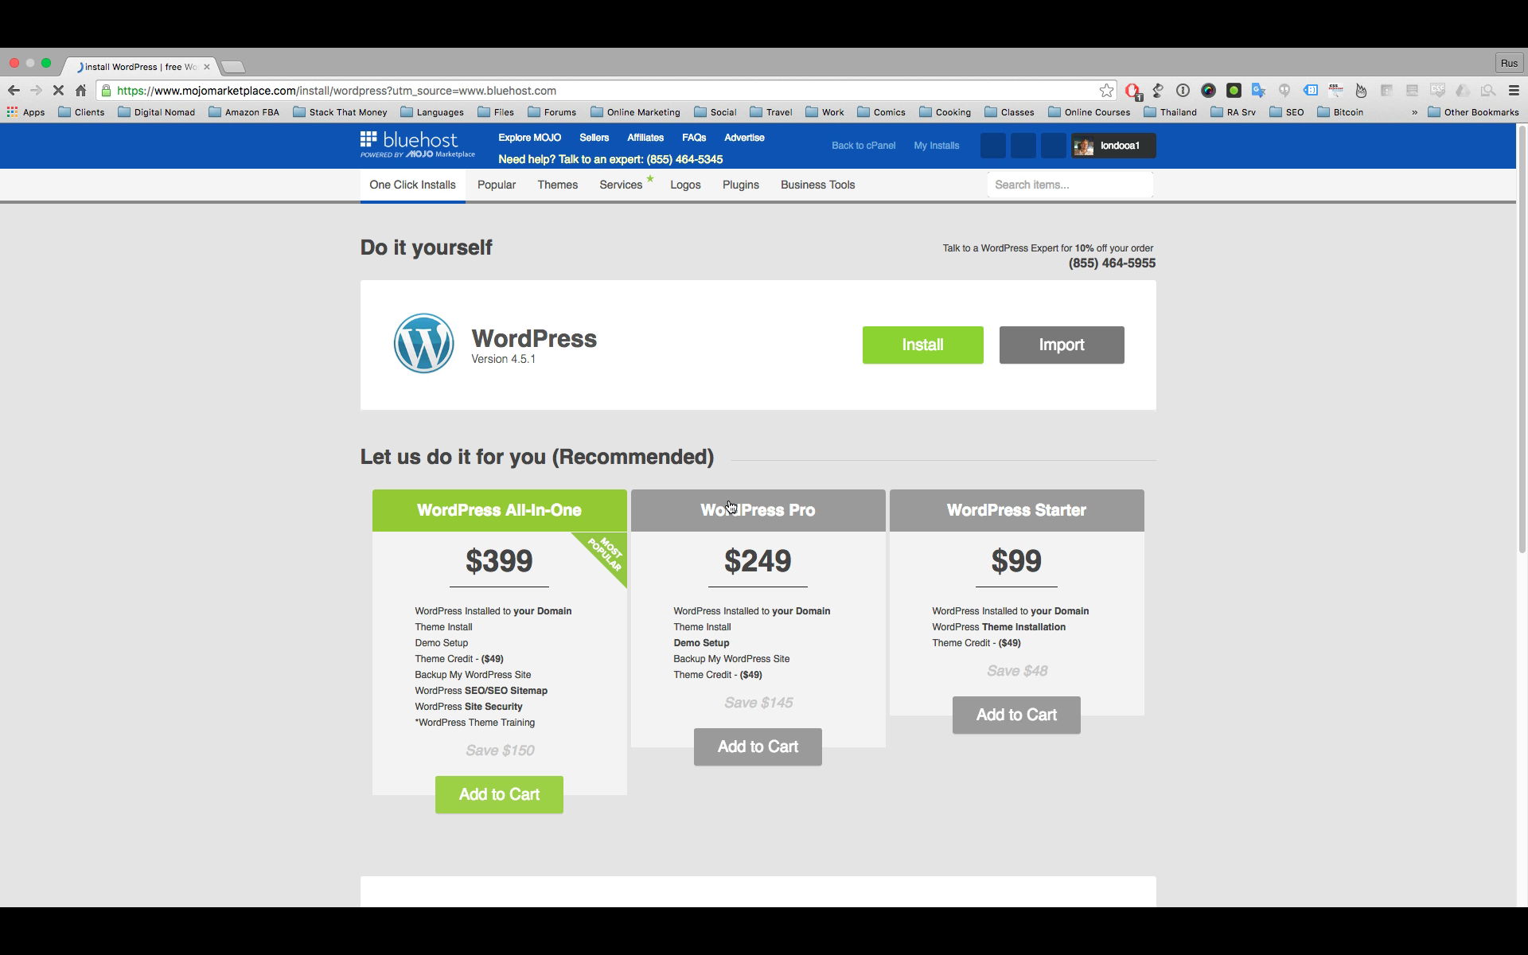1528x955 pixels.
Task: Open the Services menu item
Action: [621, 185]
